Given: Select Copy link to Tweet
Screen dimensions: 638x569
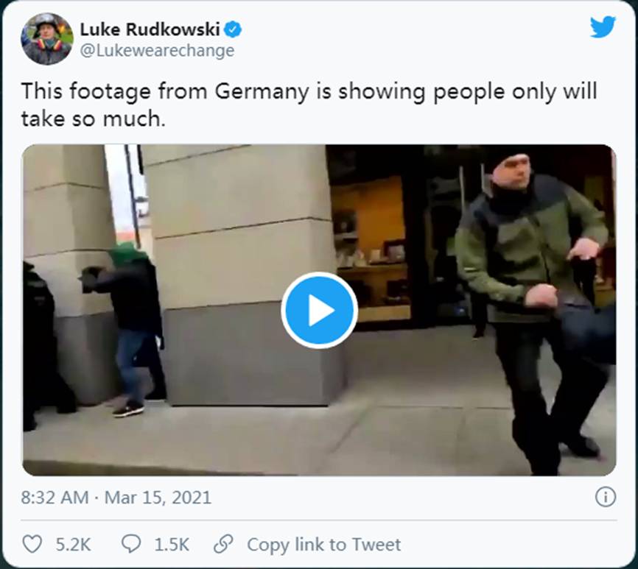Looking at the screenshot, I should pos(324,544).
